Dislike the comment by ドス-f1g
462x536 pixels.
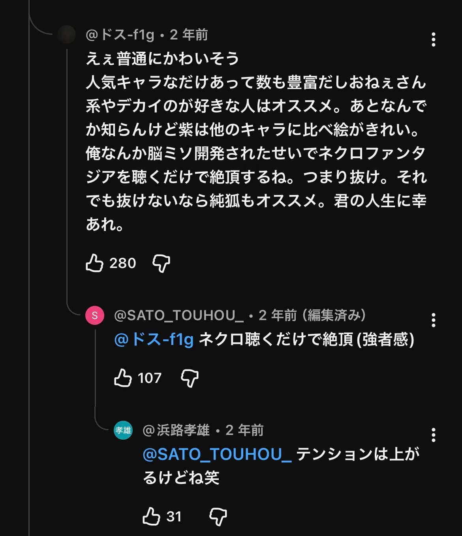[161, 263]
